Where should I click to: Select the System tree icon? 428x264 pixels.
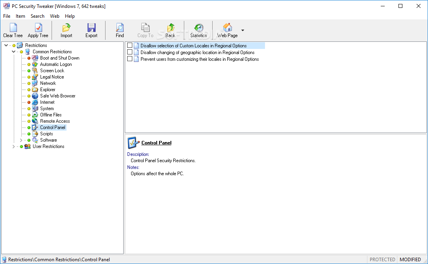tap(35, 109)
